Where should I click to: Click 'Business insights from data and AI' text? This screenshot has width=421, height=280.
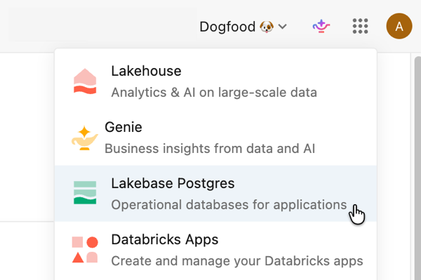210,149
